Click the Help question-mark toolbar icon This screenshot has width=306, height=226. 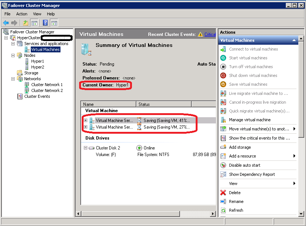pyautogui.click(x=45, y=23)
